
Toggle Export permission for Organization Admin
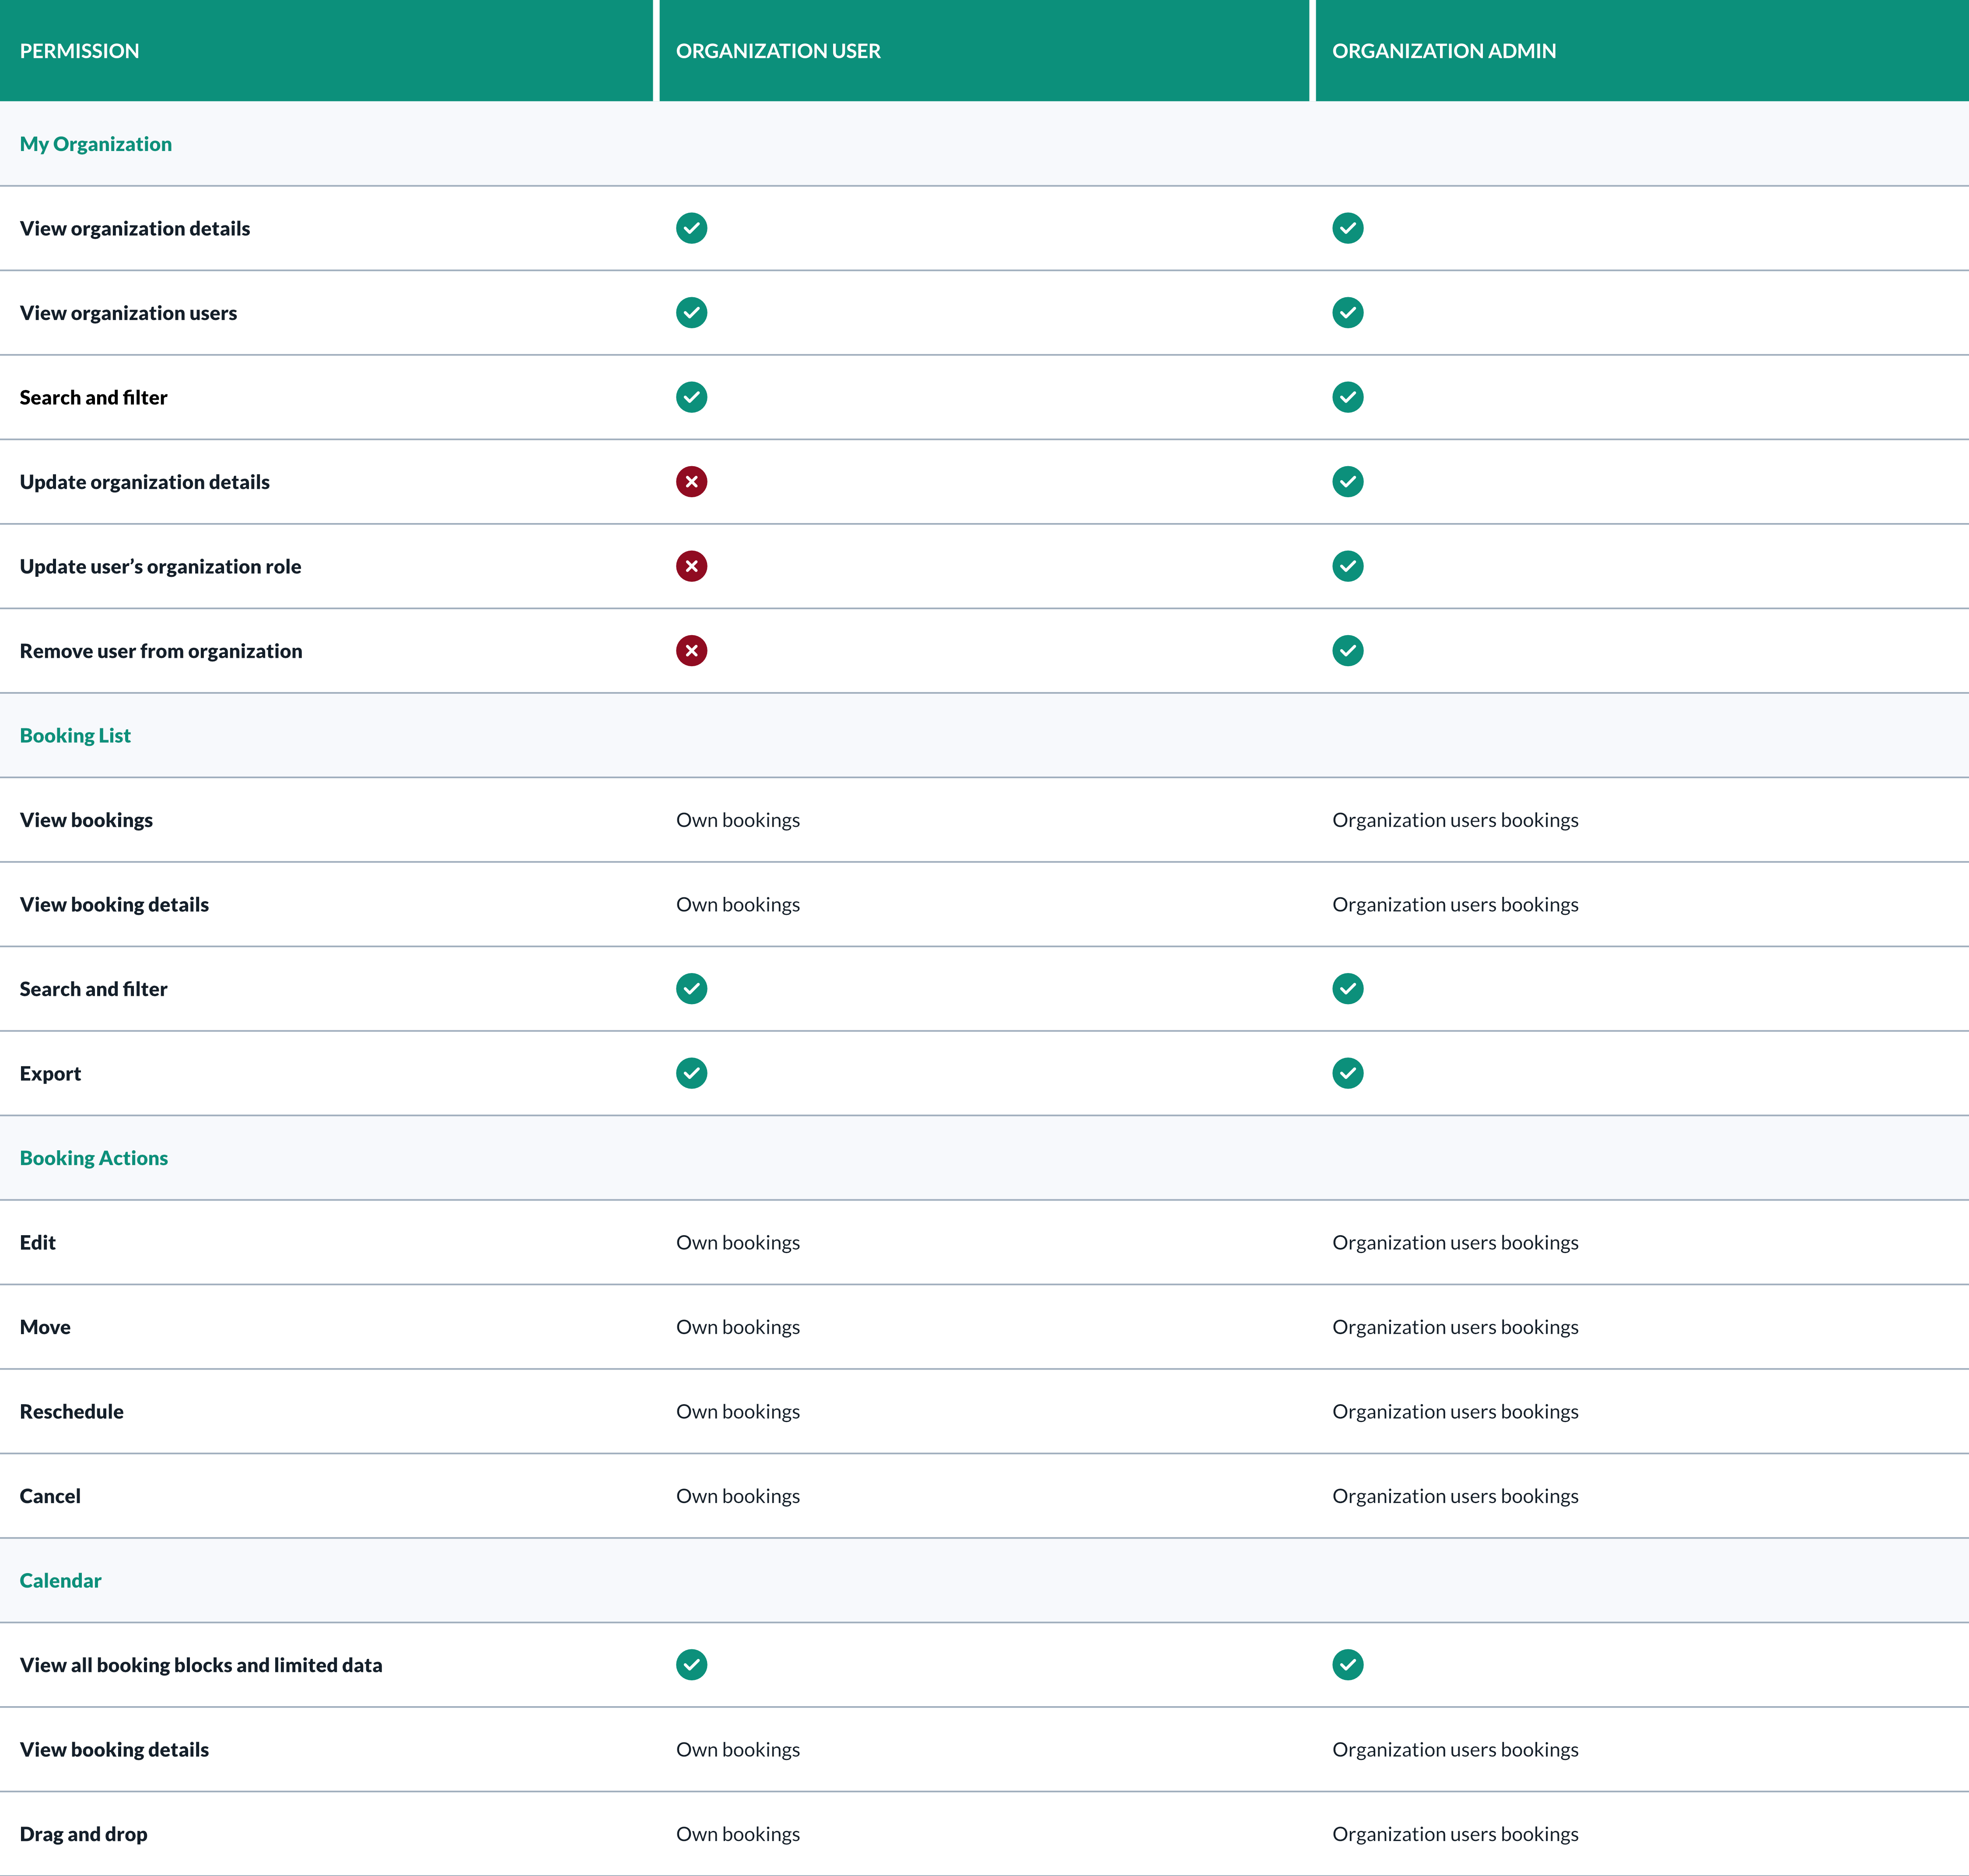tap(1347, 1073)
